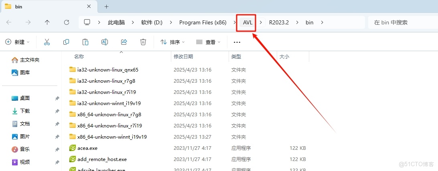Image resolution: width=438 pixels, height=171 pixels.
Task: Open 主文件夹 in the sidebar
Action: tap(25, 60)
